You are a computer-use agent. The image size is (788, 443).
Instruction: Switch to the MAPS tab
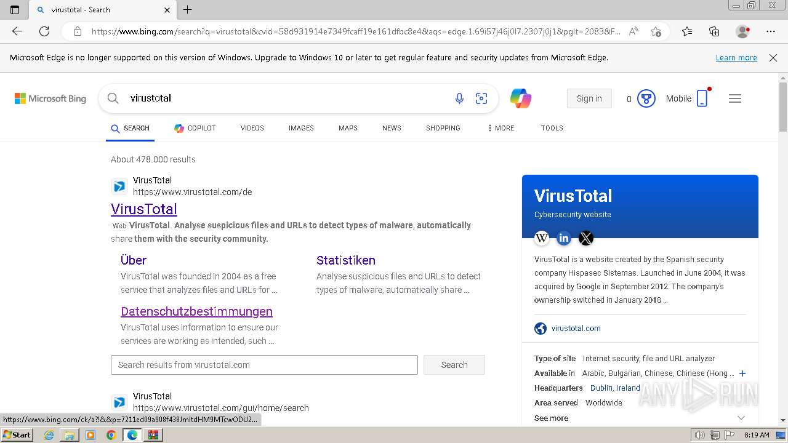pyautogui.click(x=348, y=129)
